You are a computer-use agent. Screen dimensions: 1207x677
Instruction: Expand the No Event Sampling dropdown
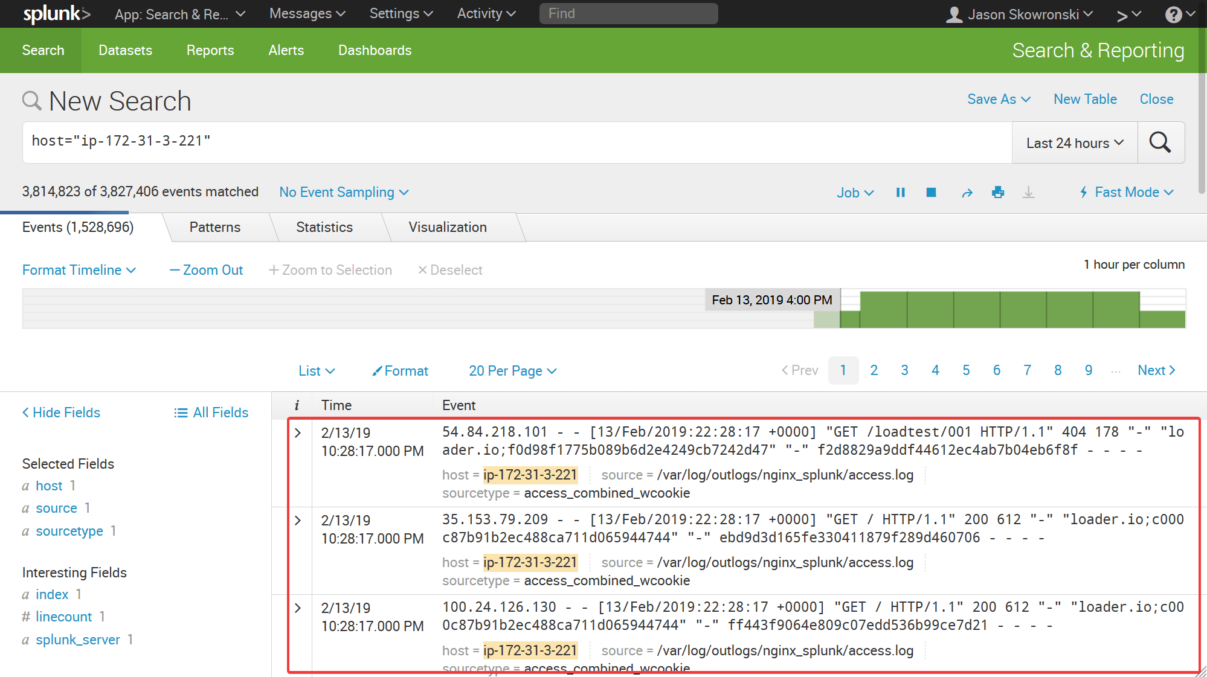coord(343,191)
